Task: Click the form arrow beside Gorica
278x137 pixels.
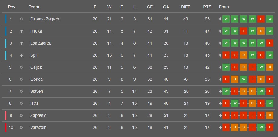Action: tap(221, 79)
